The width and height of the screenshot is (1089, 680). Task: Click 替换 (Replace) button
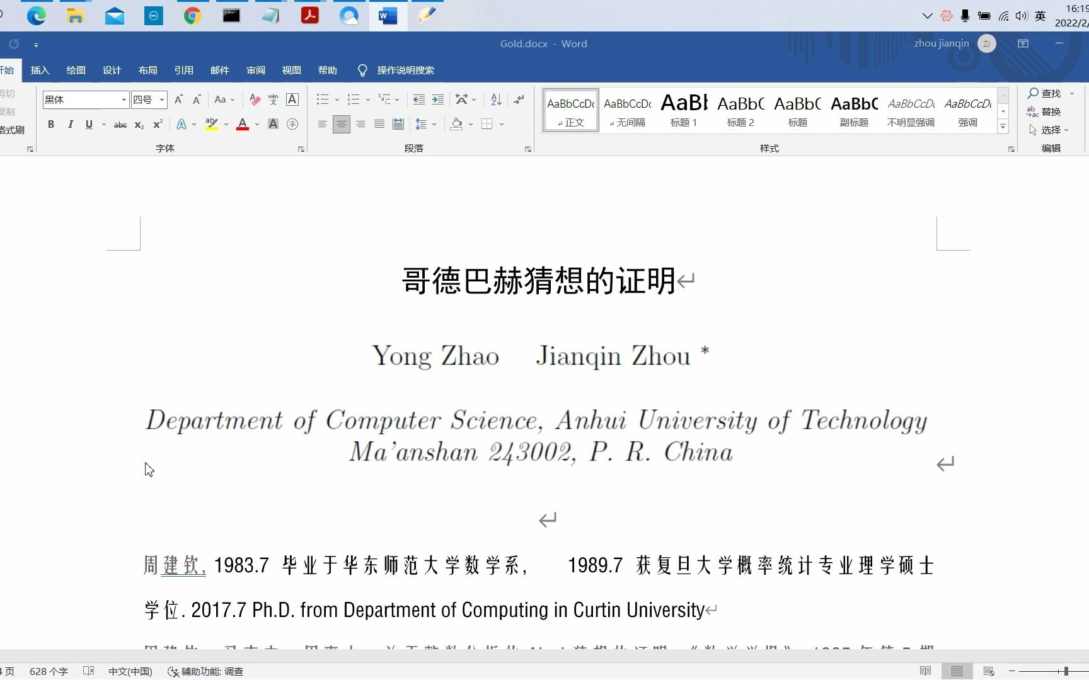coord(1044,111)
